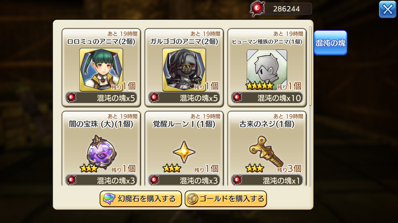Switch to the 混沌の塊 shop tab
The height and width of the screenshot is (223, 398).
pos(330,43)
